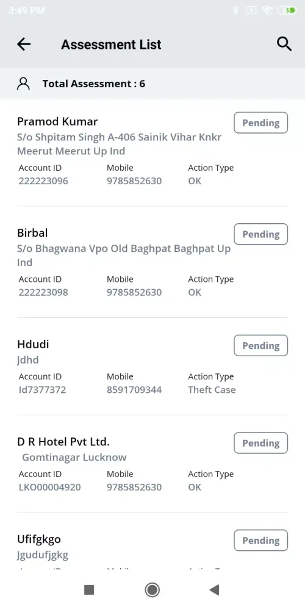The image size is (305, 610).
Task: Tap Android recent apps square icon
Action: (x=89, y=590)
